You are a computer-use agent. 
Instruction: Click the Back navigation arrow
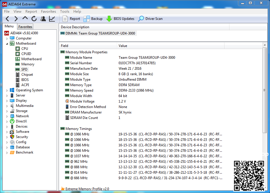(8, 19)
